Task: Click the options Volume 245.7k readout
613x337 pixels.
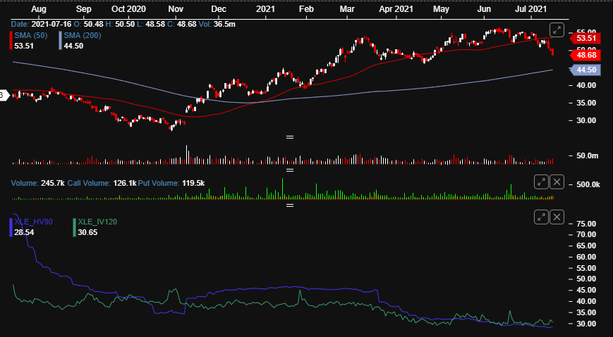Action: [38, 183]
